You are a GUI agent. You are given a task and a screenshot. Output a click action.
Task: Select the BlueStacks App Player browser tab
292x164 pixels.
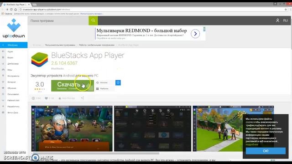point(17,4)
